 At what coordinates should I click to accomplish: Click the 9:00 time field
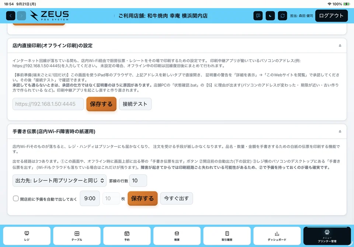tap(90, 198)
